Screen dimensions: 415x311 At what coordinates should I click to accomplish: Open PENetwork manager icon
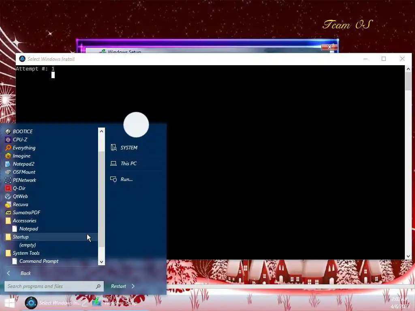coord(8,180)
